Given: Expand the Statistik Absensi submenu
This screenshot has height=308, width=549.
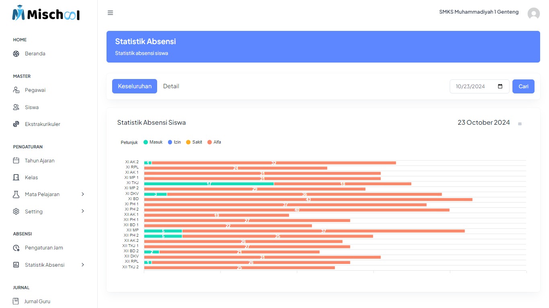Looking at the screenshot, I should point(83,265).
